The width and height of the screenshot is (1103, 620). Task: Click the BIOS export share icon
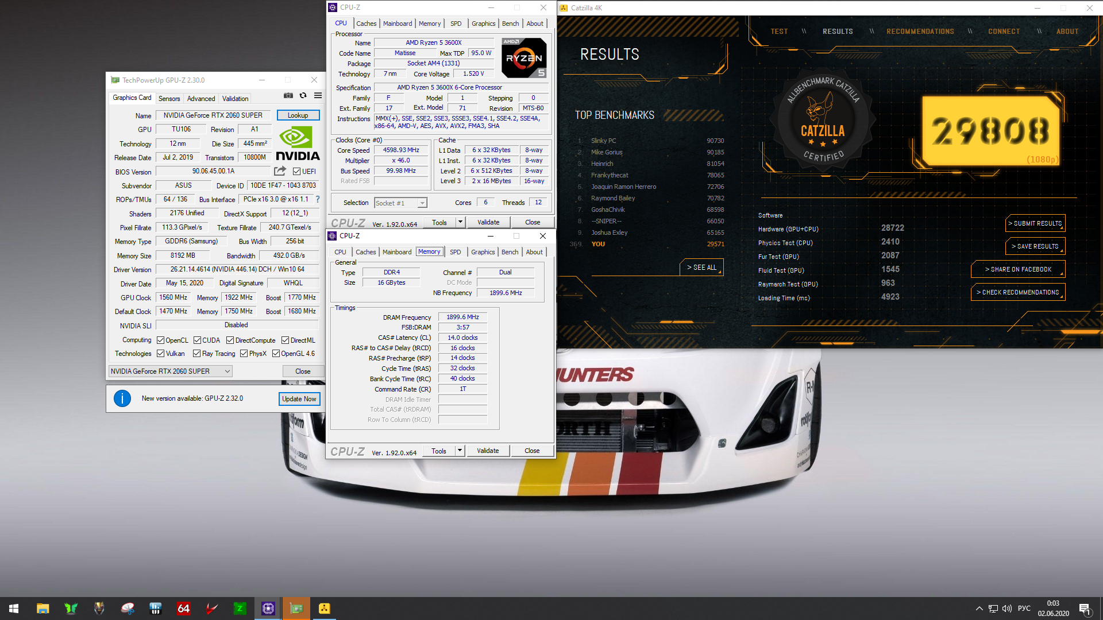click(280, 171)
